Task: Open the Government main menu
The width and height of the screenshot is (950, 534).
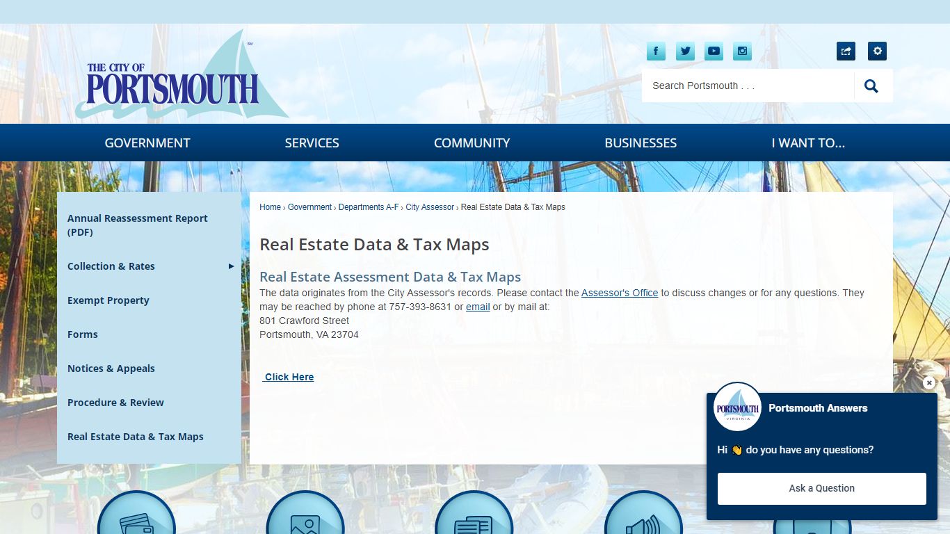Action: (147, 143)
